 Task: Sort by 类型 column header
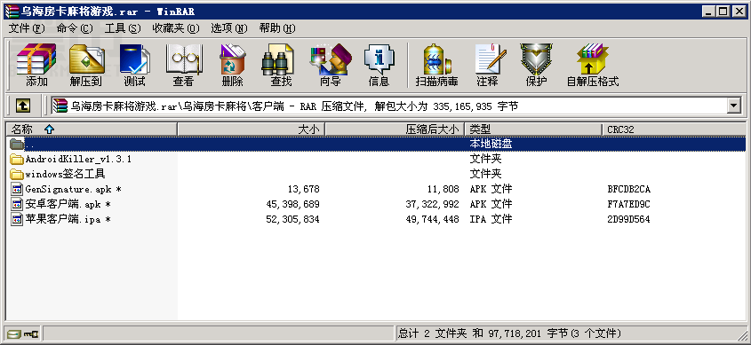533,129
